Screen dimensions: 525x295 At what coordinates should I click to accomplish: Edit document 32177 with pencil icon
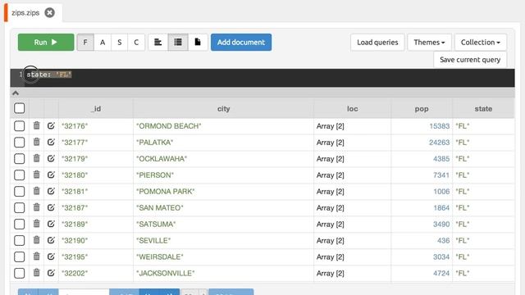(51, 142)
